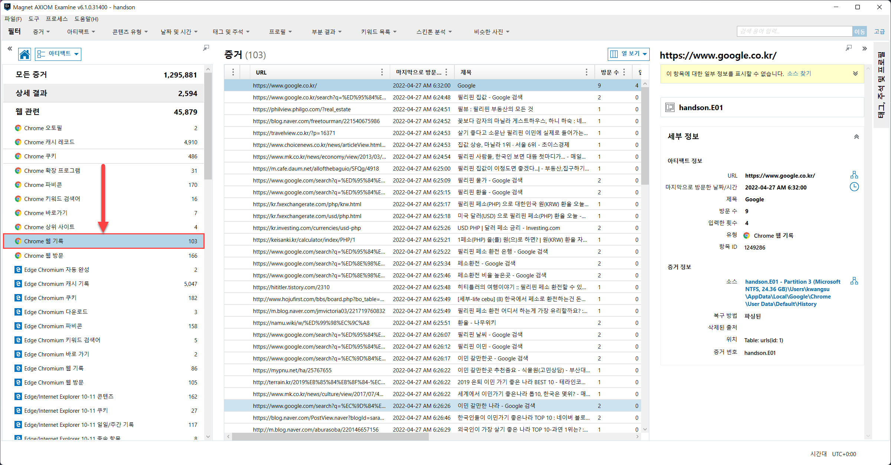This screenshot has width=891, height=465.
Task: Select 모든 증거 category
Action: coord(104,75)
